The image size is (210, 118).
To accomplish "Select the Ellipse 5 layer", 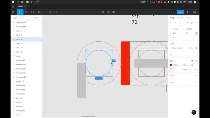I will [x=26, y=44].
